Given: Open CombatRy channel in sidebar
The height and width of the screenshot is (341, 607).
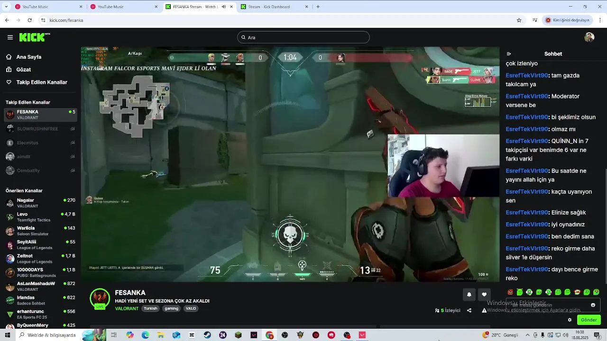Looking at the screenshot, I should click(x=40, y=170).
